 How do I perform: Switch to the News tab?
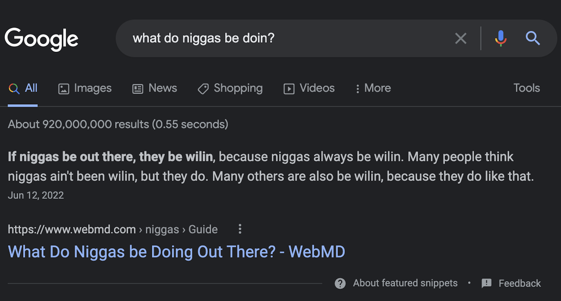pyautogui.click(x=155, y=88)
